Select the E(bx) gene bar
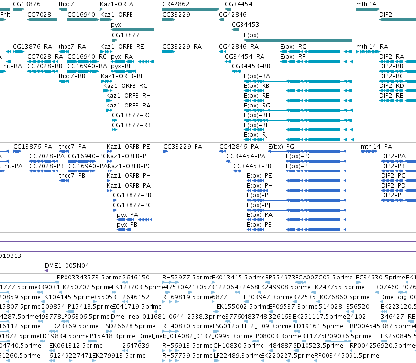 click(x=298, y=40)
